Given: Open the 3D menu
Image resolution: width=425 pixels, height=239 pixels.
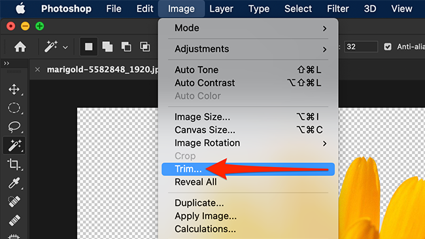Looking at the screenshot, I should pos(370,9).
